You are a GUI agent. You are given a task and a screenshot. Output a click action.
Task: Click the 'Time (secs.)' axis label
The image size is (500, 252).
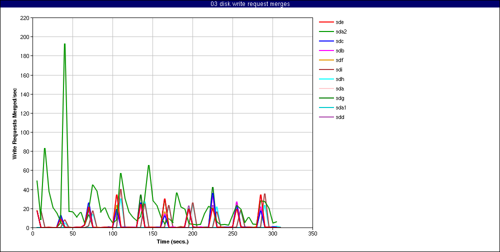172,242
